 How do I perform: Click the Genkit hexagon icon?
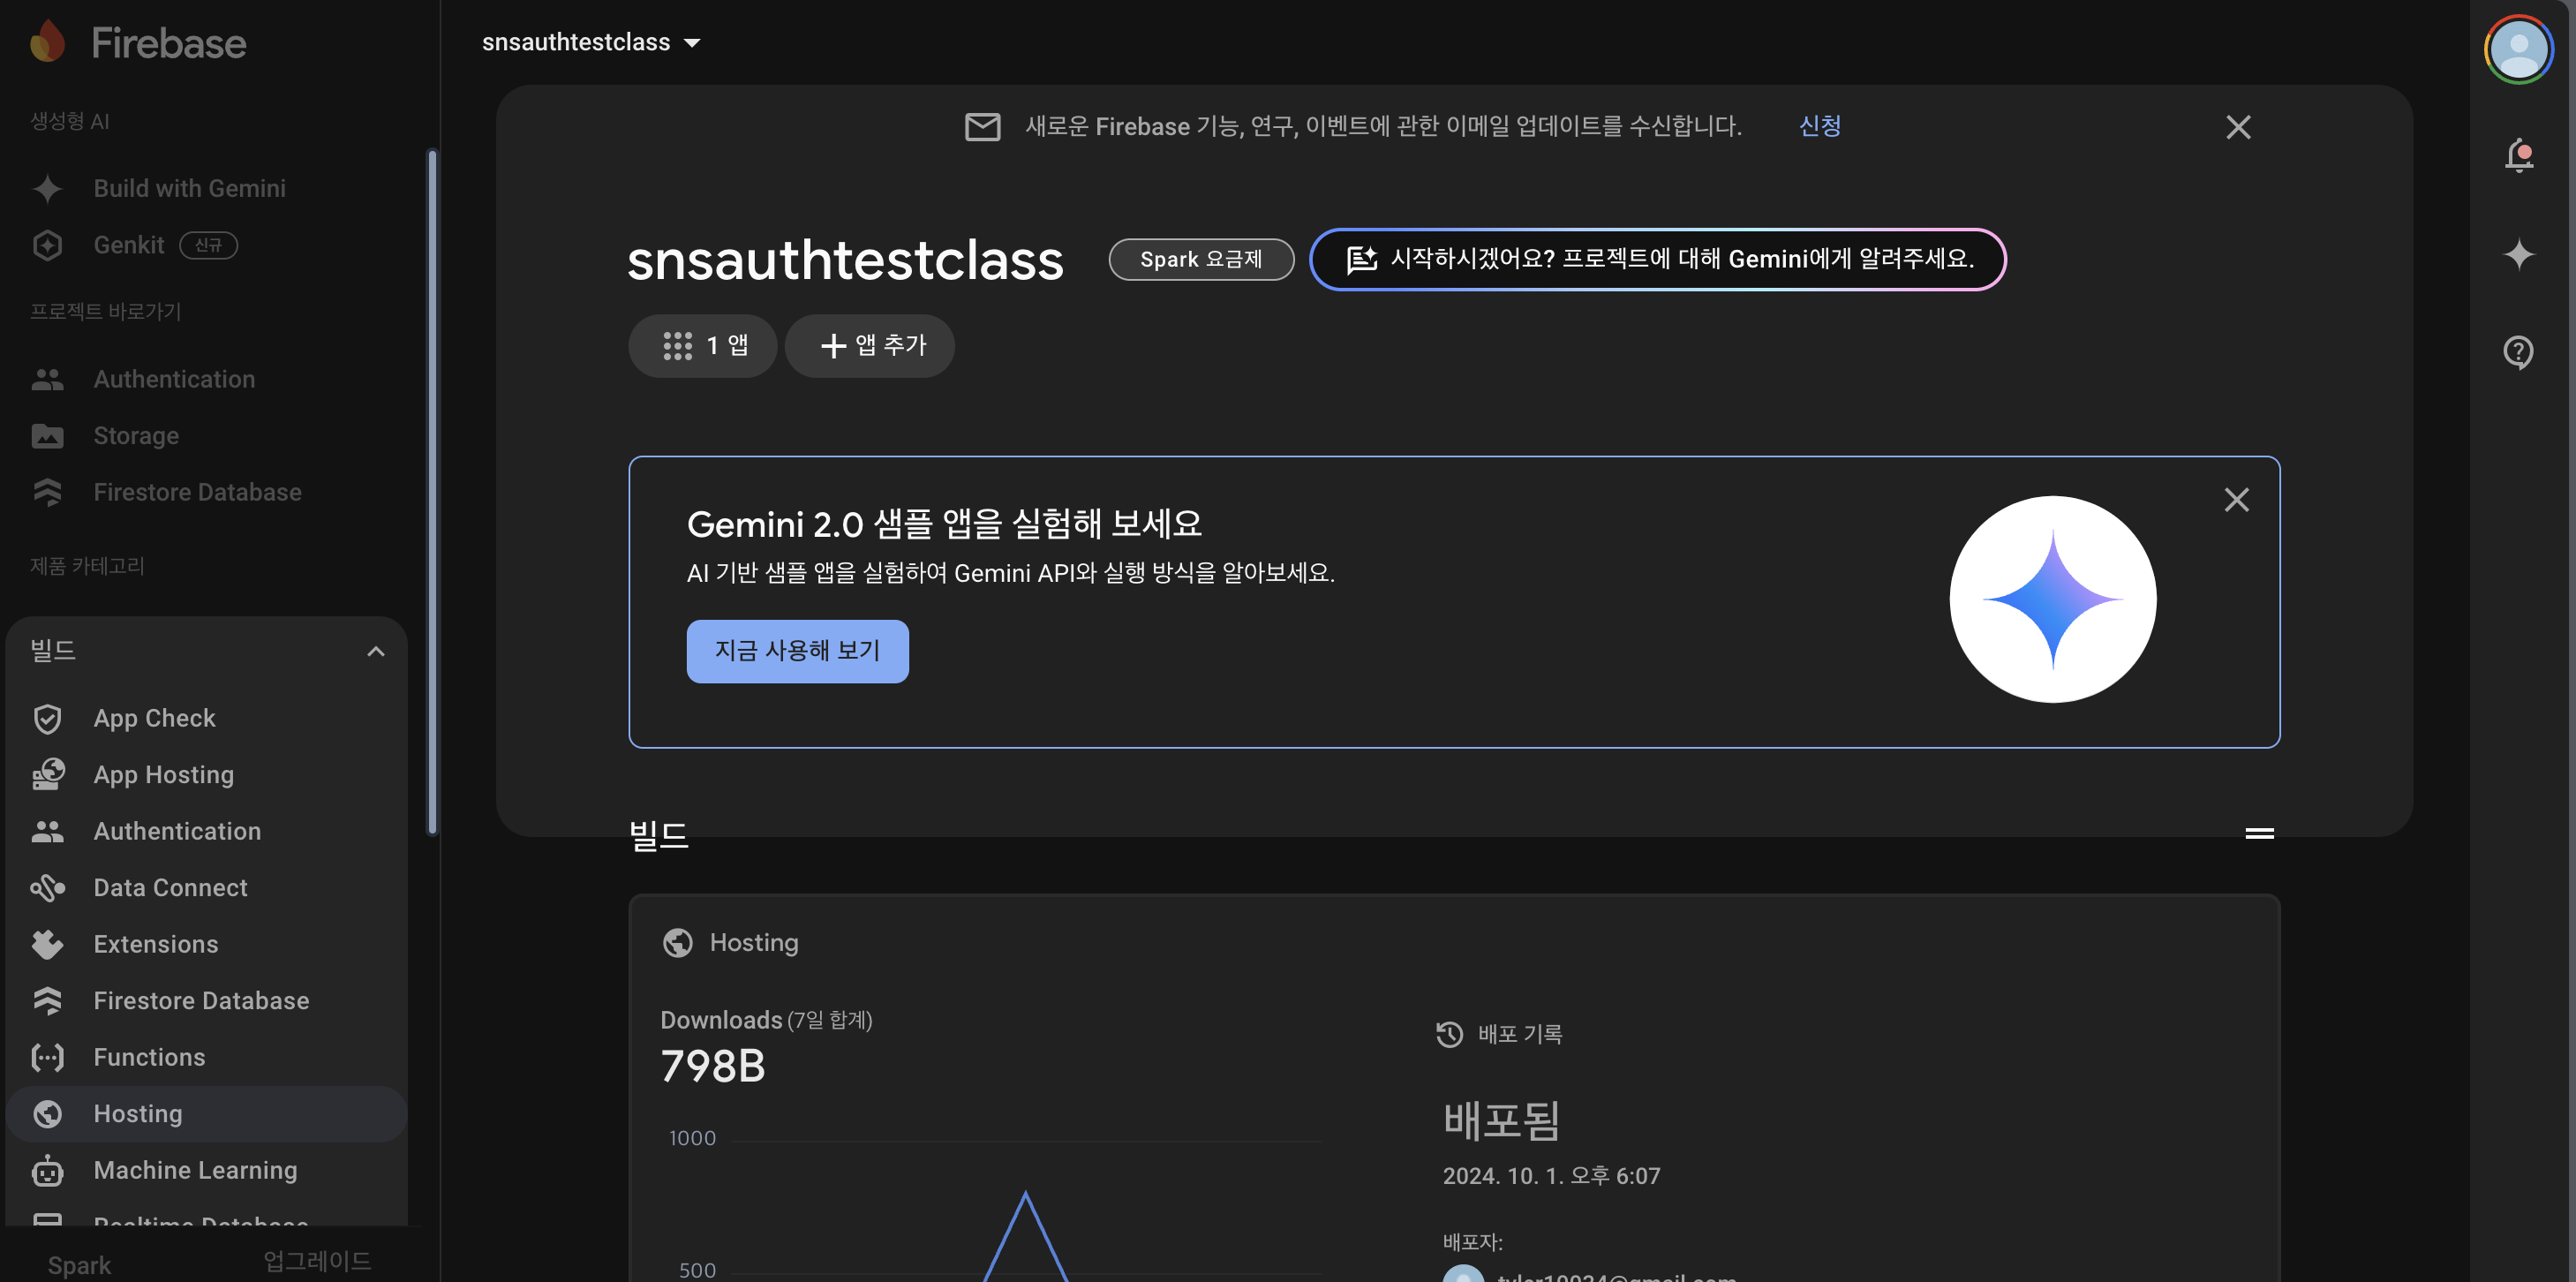click(47, 245)
